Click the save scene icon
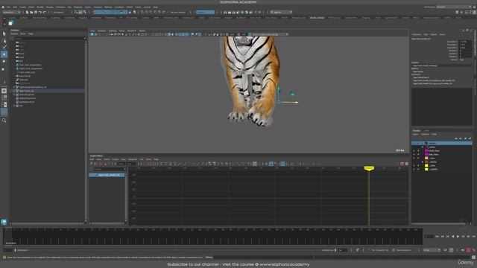This screenshot has width=477, height=268. (36, 12)
